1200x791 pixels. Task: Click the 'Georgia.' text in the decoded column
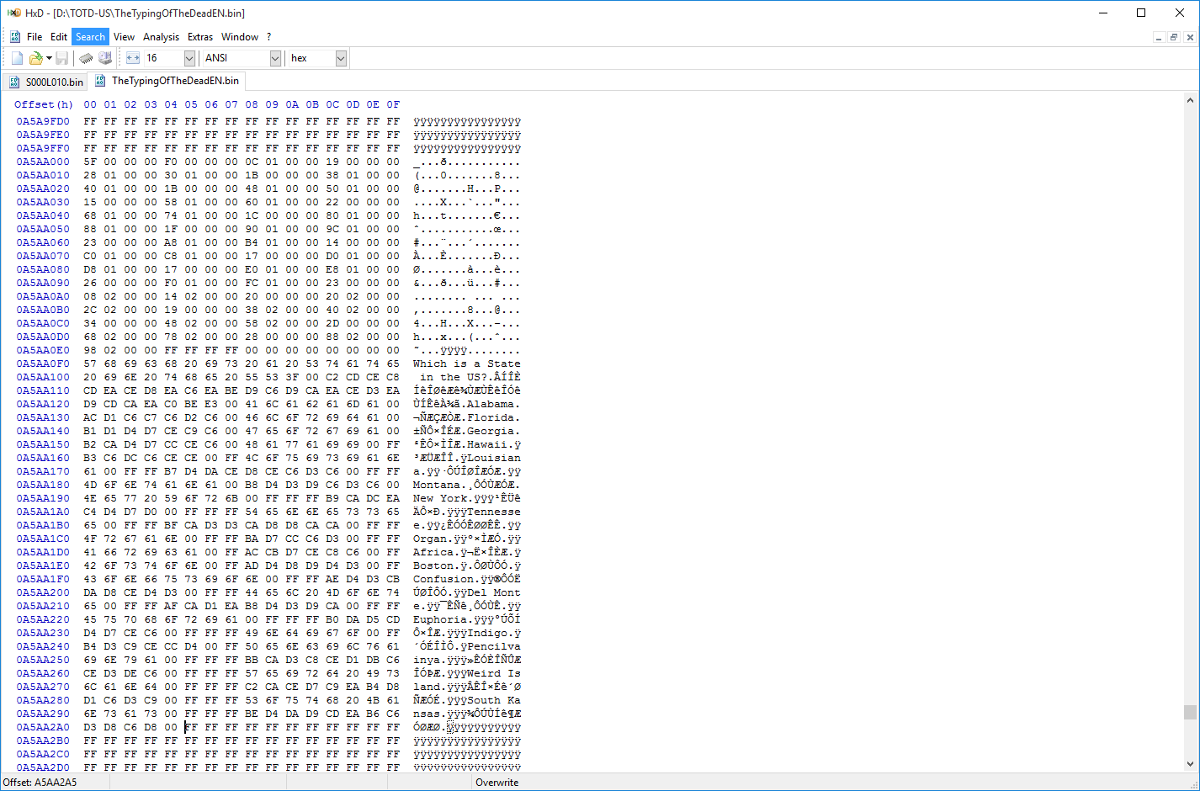pyautogui.click(x=494, y=431)
